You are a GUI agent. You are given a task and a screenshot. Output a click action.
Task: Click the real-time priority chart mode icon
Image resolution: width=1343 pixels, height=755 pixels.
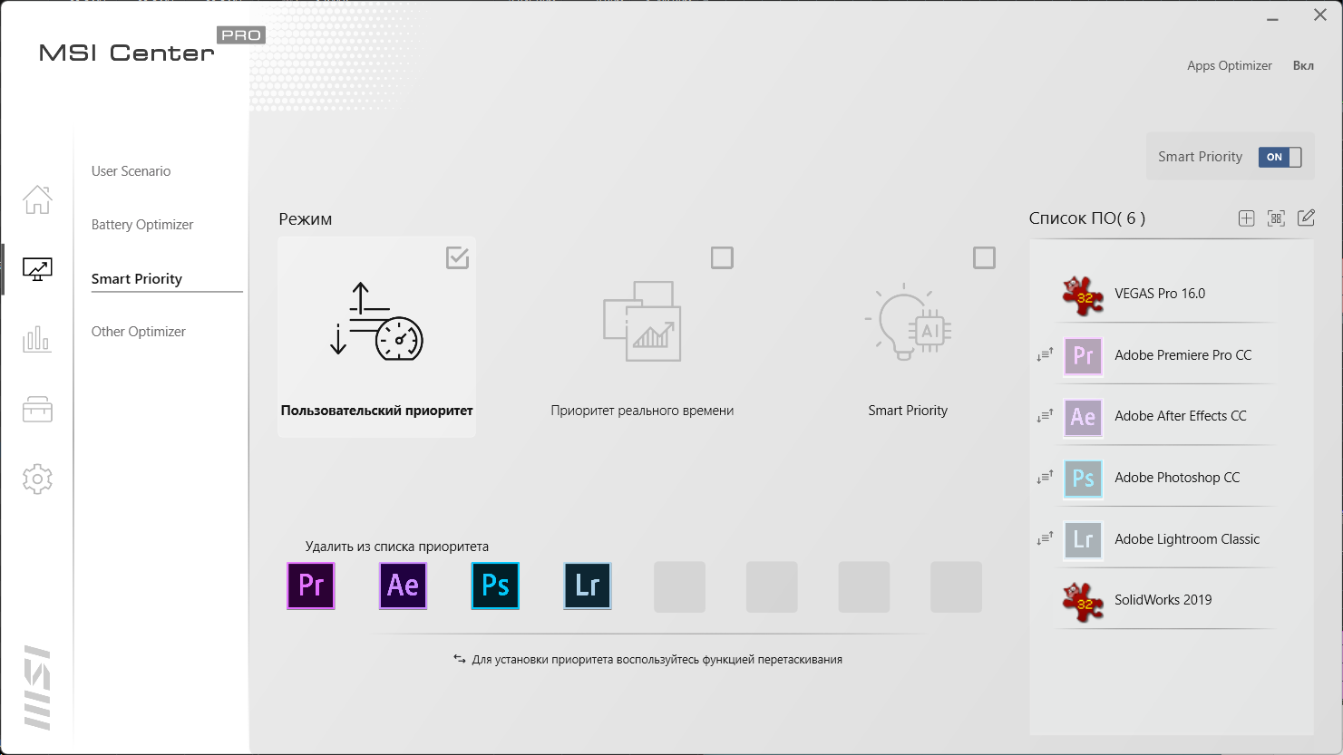[x=642, y=322]
